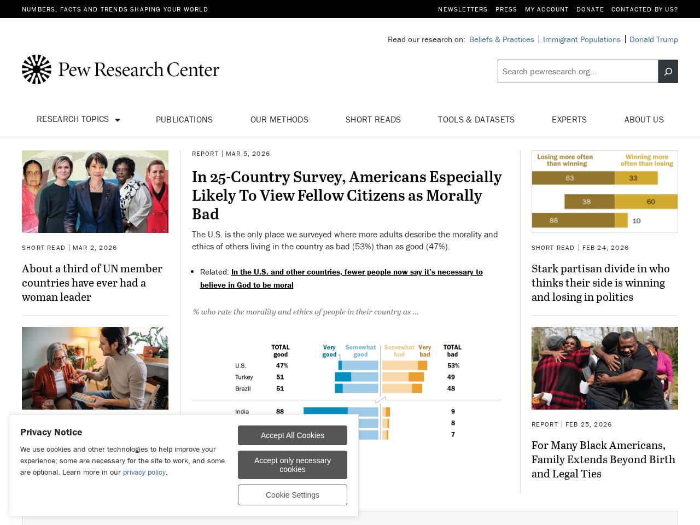Click the 'SHORT READ | FEB 24, 2026' label
700x525 pixels.
point(580,248)
